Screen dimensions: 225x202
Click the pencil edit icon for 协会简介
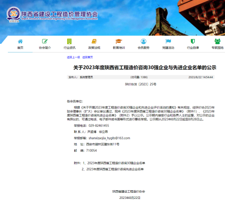[x=45, y=41]
